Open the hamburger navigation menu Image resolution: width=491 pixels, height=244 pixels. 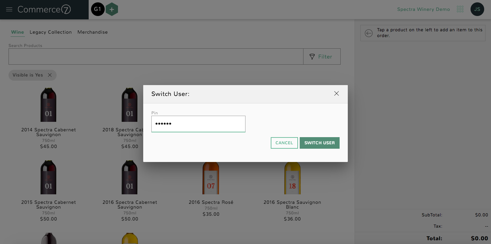tap(9, 10)
